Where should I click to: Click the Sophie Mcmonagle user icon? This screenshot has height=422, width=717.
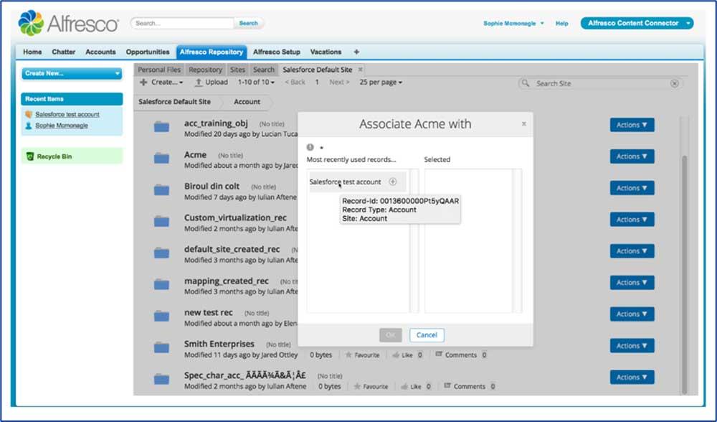[x=29, y=126]
